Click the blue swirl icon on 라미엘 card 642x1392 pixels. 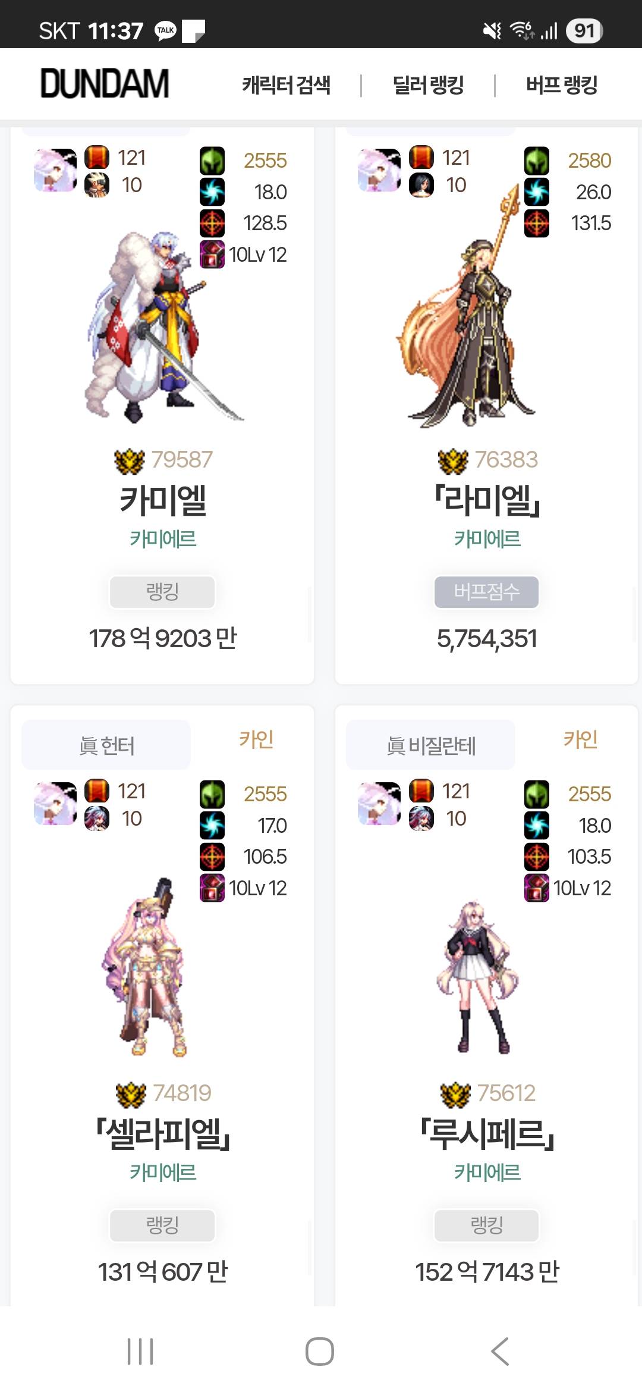click(537, 192)
